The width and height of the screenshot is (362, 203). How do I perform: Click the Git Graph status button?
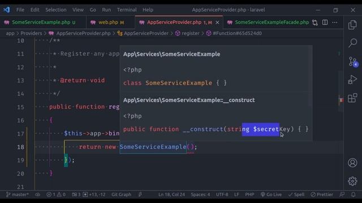click(121, 195)
